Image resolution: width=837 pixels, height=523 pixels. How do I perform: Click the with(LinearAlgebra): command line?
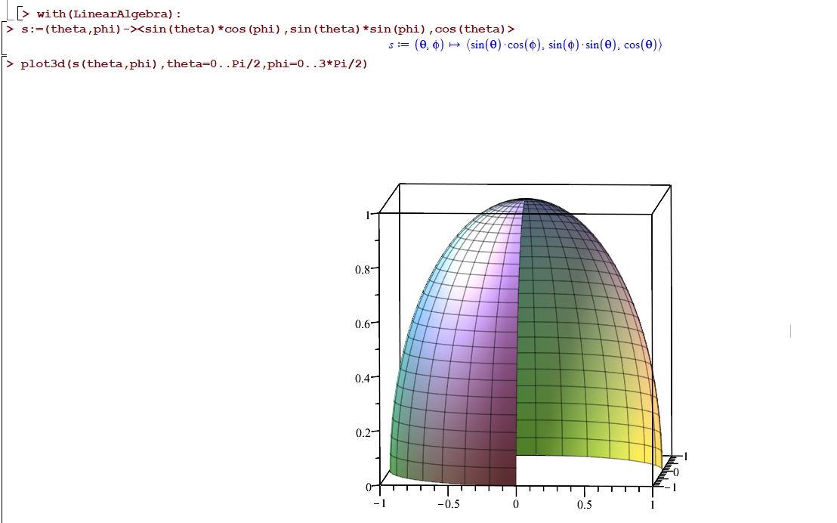(x=109, y=14)
